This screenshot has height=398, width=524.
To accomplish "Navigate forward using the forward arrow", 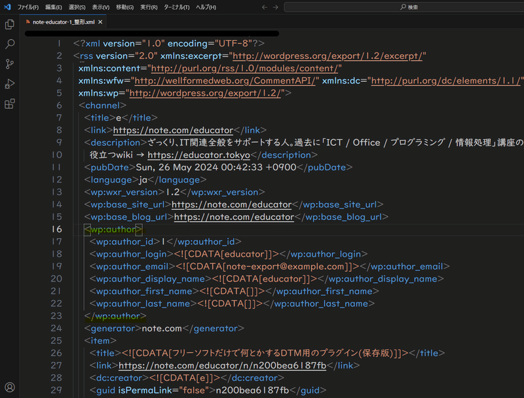I will pyautogui.click(x=275, y=7).
